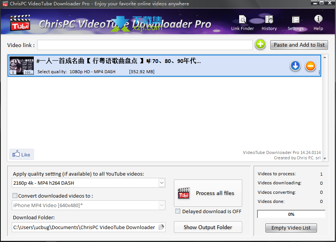Change the video's 1080p HD quality selection
This screenshot has height=242, width=336.
coord(92,72)
